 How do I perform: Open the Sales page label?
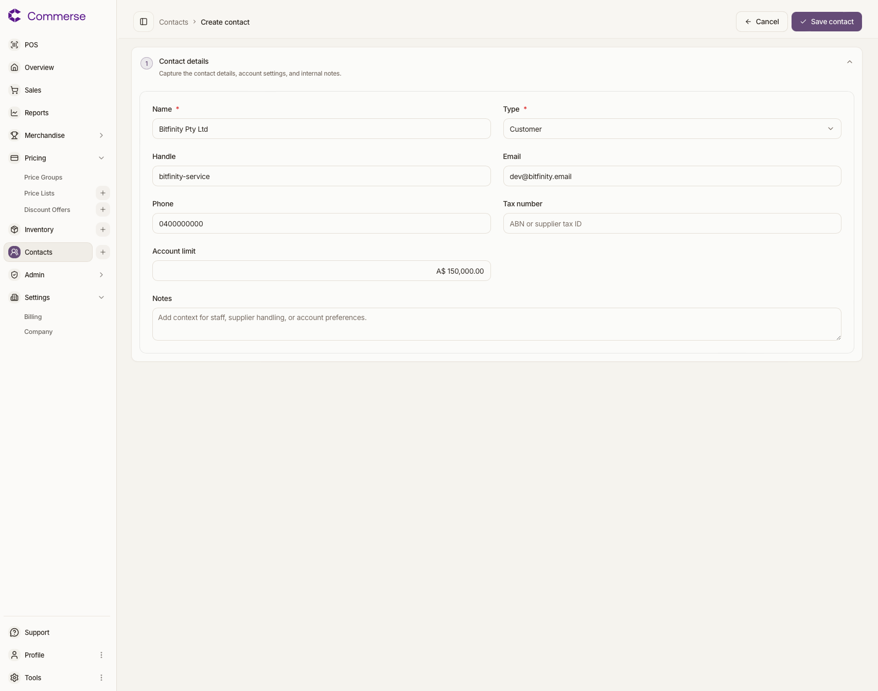(x=33, y=90)
